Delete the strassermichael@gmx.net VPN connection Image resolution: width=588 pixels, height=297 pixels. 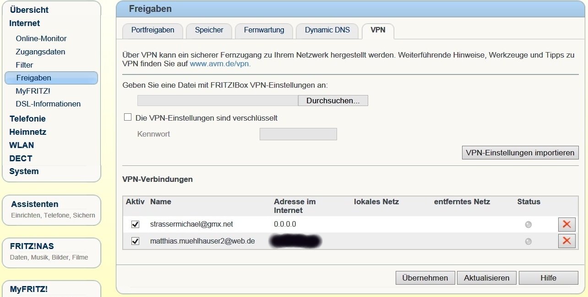[566, 224]
